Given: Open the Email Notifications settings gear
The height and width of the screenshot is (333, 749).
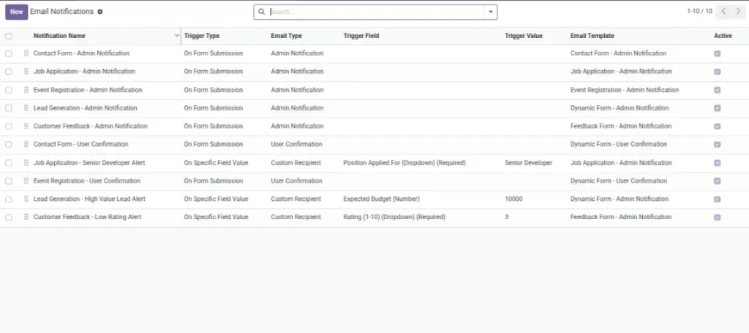Looking at the screenshot, I should point(99,12).
